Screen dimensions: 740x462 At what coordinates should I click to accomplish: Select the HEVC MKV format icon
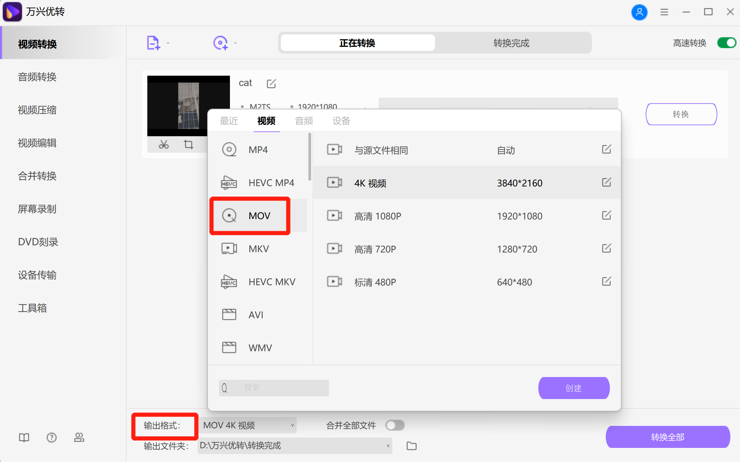click(229, 281)
